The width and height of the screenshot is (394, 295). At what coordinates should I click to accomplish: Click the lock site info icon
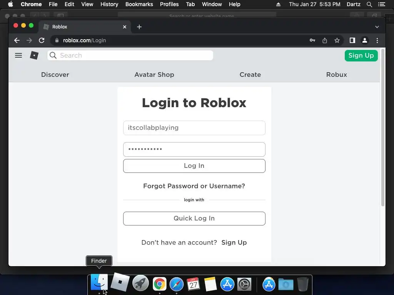point(57,40)
